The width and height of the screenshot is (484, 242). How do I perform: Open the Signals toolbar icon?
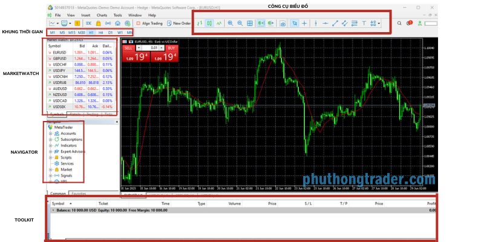pyautogui.click(x=108, y=23)
